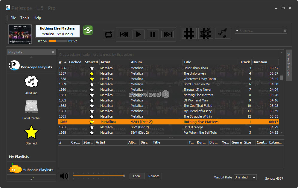Sort by the Album column header
This screenshot has height=188, width=298.
point(156,62)
